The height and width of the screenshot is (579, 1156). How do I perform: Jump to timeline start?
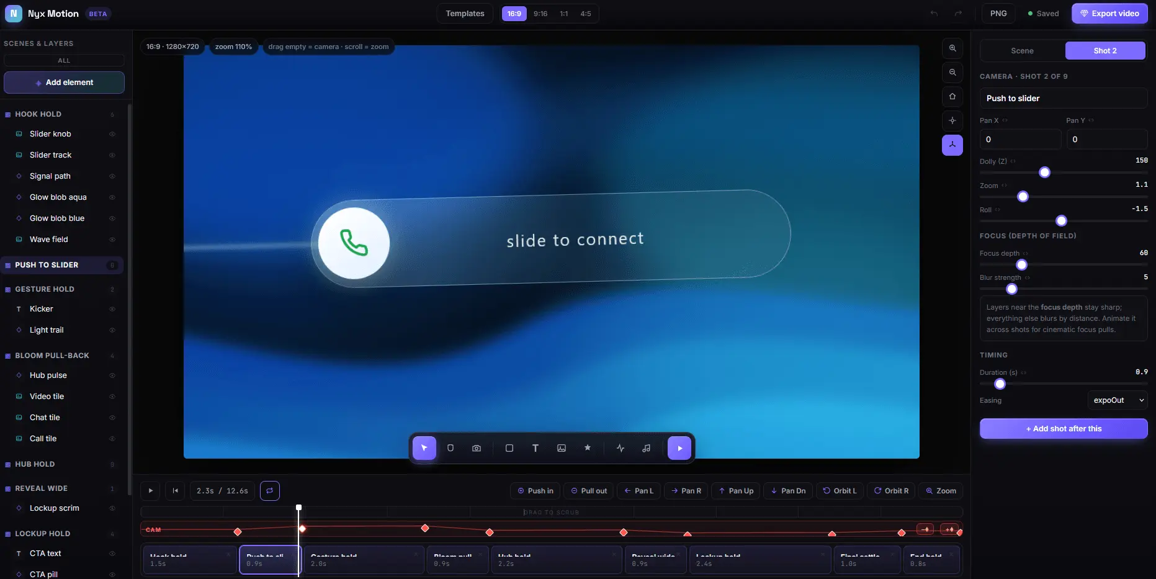coord(175,491)
